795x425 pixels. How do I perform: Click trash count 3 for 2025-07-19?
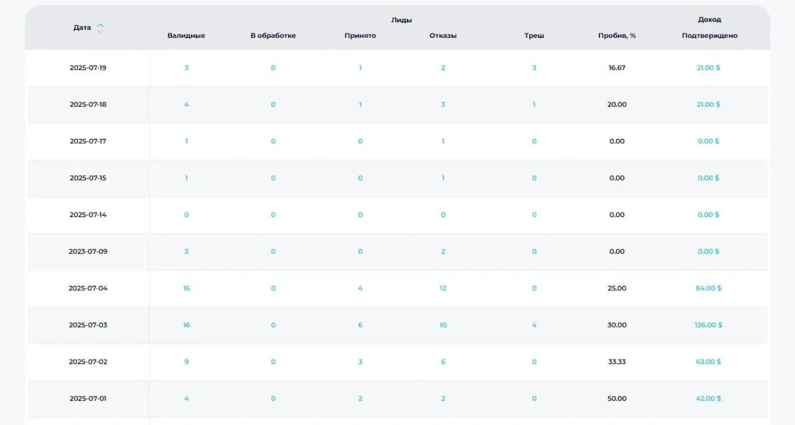pos(534,68)
